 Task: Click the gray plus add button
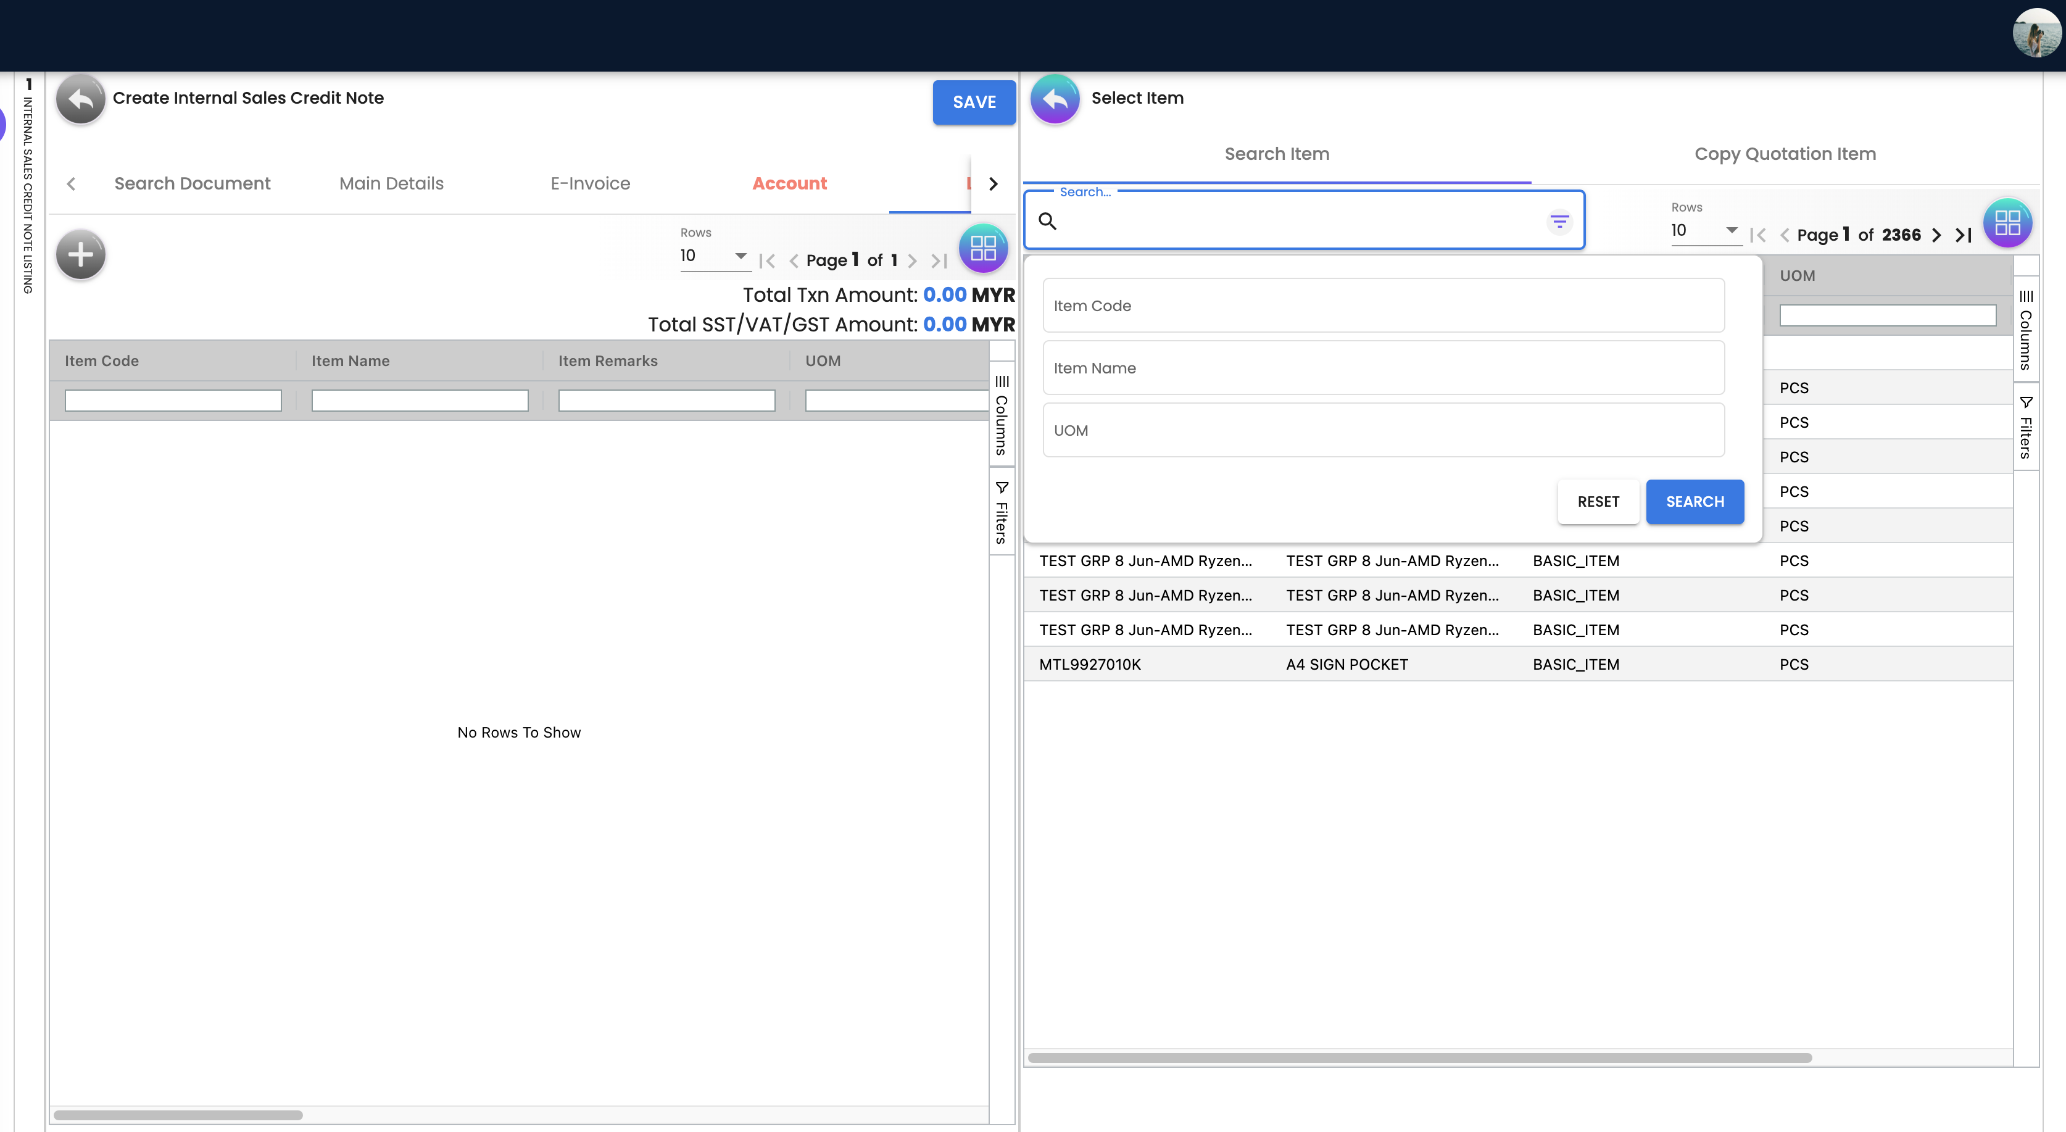pos(80,255)
